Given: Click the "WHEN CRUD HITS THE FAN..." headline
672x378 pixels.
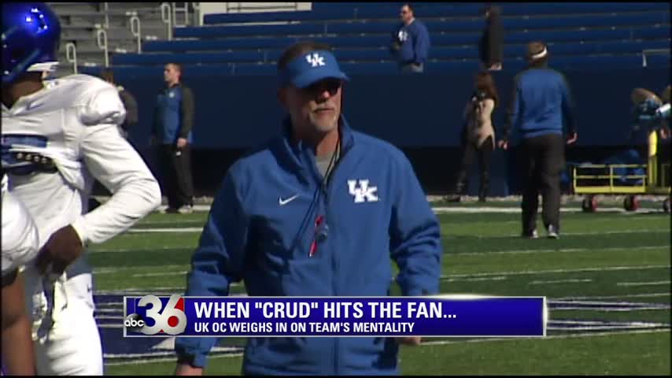Looking at the screenshot, I should point(325,310).
